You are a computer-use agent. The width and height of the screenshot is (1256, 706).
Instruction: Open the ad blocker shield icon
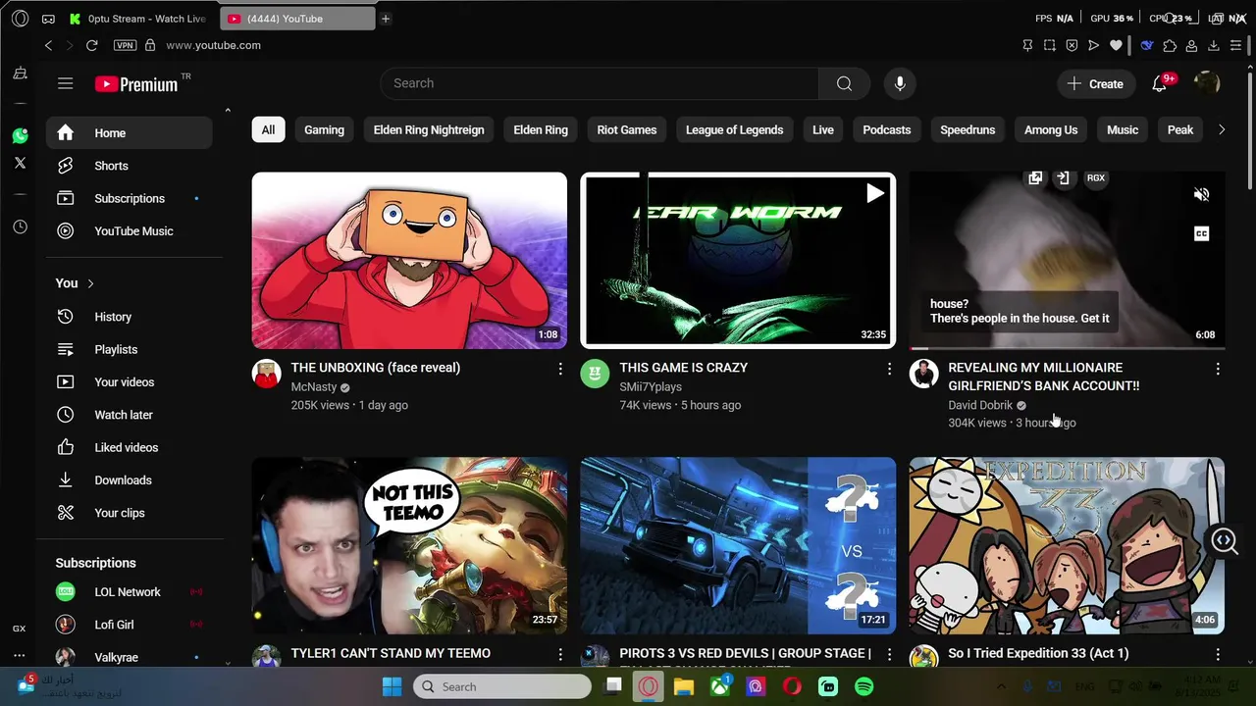click(x=1072, y=45)
